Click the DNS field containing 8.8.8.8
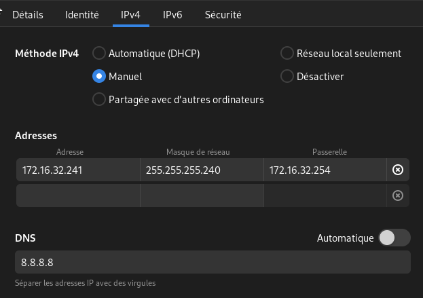 (212, 262)
